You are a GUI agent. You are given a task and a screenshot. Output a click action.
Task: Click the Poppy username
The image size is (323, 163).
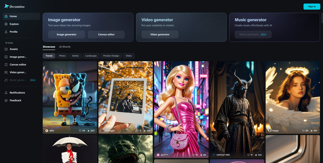(276, 131)
